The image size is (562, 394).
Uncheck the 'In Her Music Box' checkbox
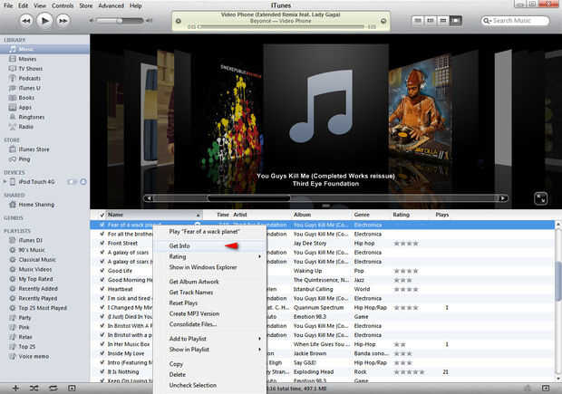pyautogui.click(x=102, y=344)
